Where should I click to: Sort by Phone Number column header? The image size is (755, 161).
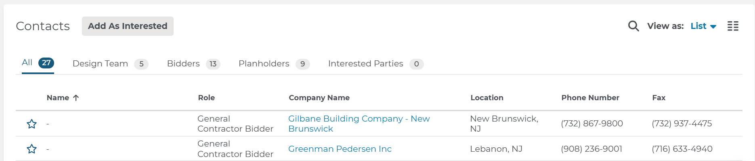590,98
